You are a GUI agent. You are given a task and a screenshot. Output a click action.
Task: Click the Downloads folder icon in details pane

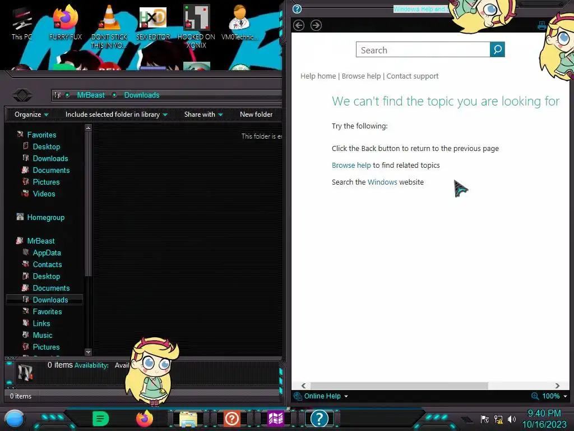pos(25,373)
